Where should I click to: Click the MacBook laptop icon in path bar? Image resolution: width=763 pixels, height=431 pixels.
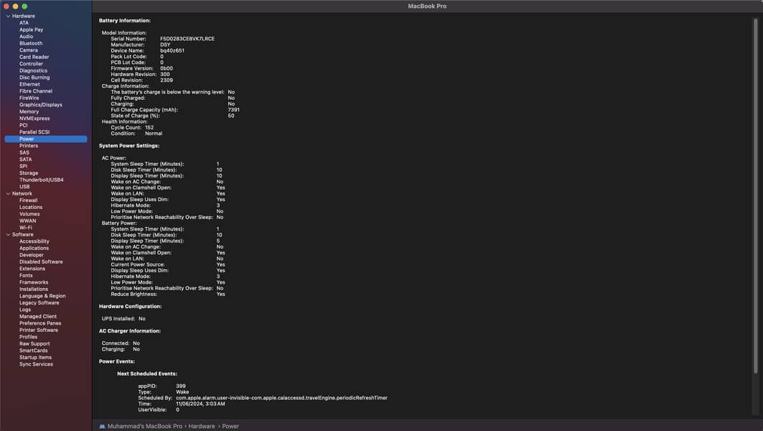(102, 426)
